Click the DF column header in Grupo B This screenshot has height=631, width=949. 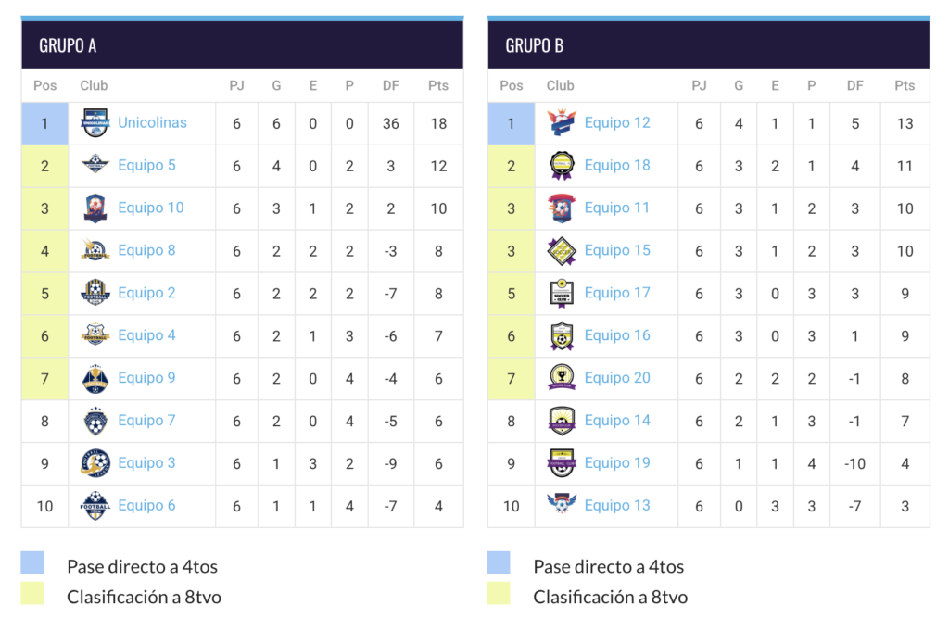point(854,85)
